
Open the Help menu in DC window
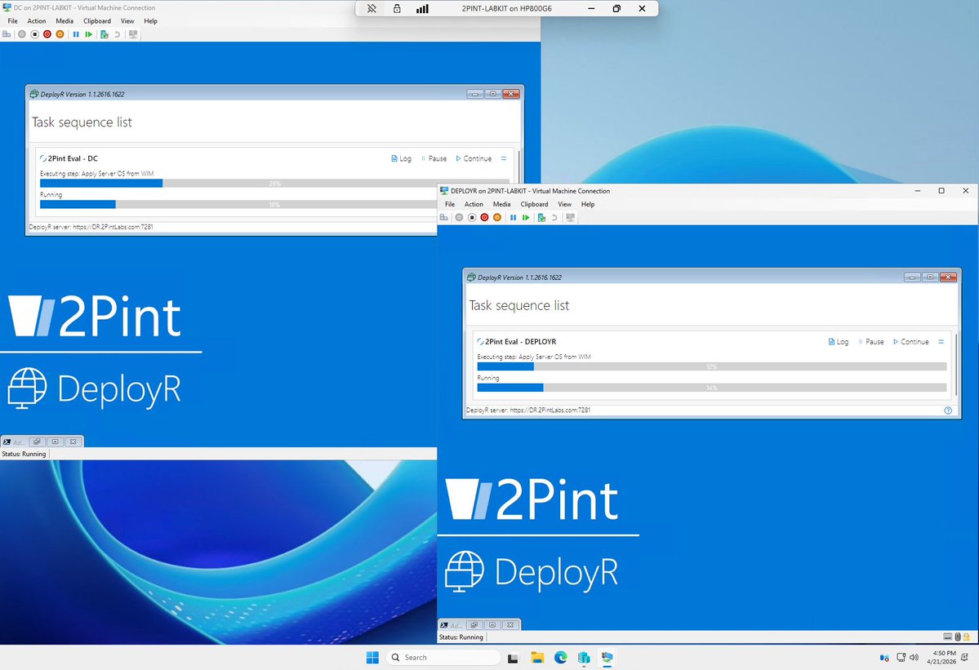[x=150, y=21]
